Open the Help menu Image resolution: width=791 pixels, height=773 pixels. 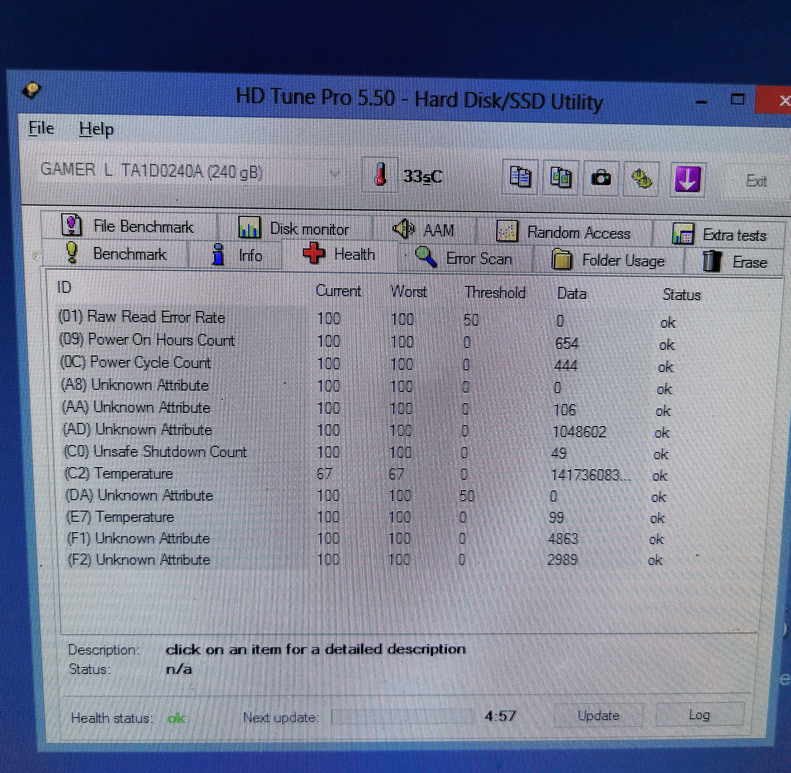coord(96,129)
